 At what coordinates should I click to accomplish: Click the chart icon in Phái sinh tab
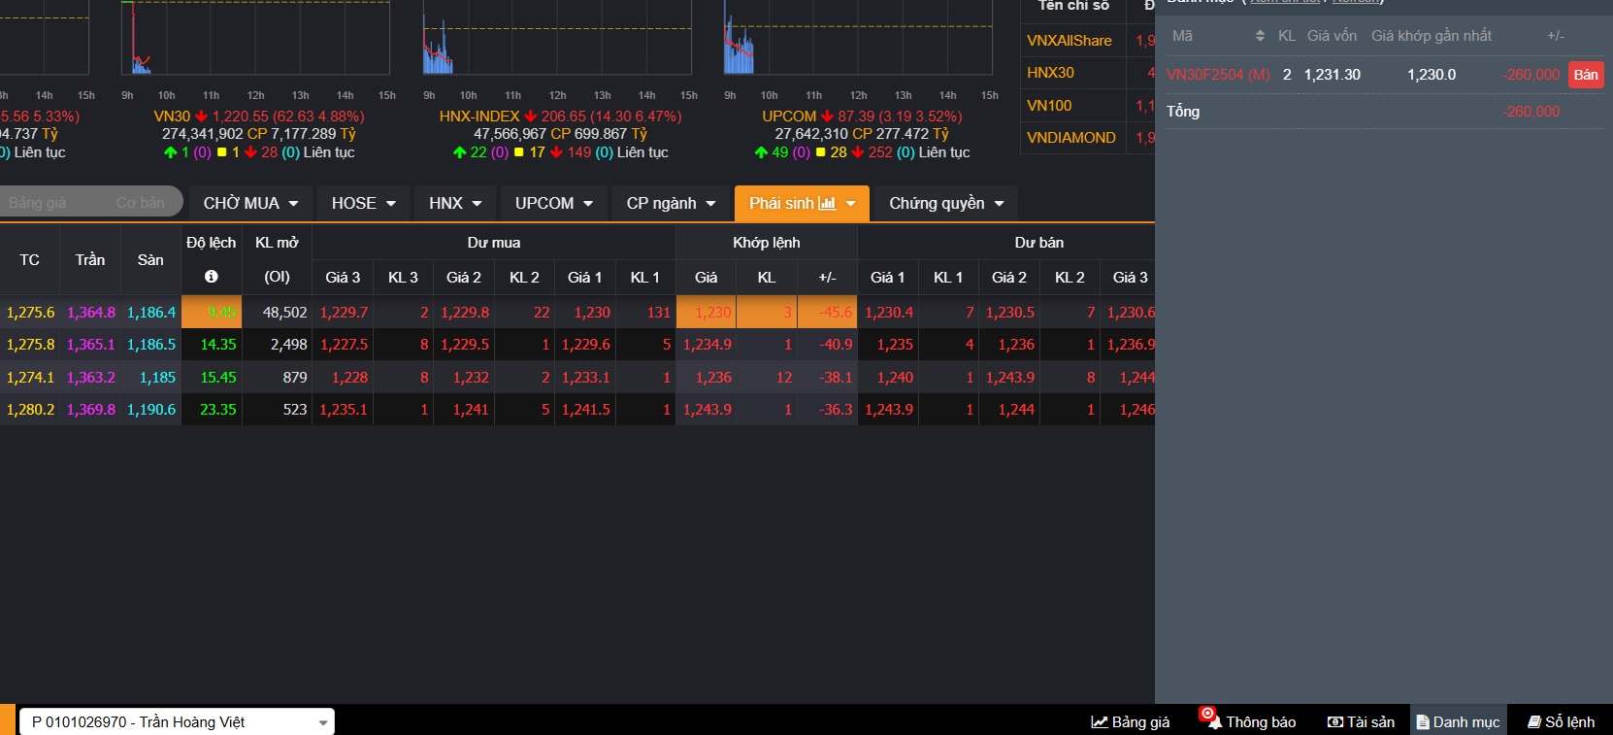tap(827, 203)
